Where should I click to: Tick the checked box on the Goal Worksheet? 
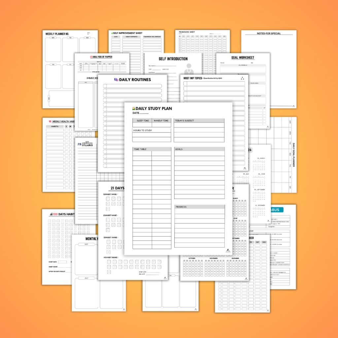(264, 108)
